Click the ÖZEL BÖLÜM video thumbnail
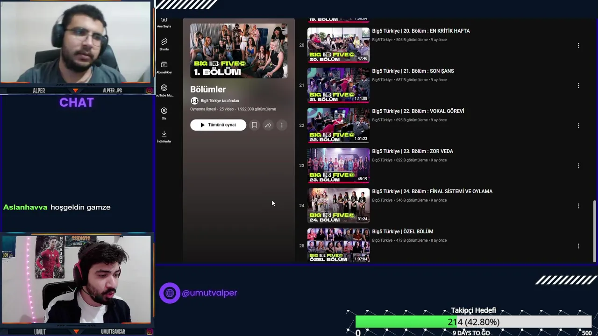 (x=338, y=245)
